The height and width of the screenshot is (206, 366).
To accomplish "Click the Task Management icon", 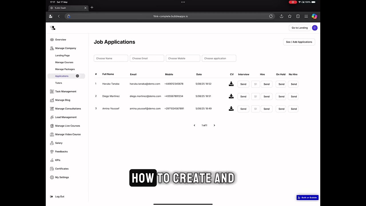I will (x=52, y=92).
